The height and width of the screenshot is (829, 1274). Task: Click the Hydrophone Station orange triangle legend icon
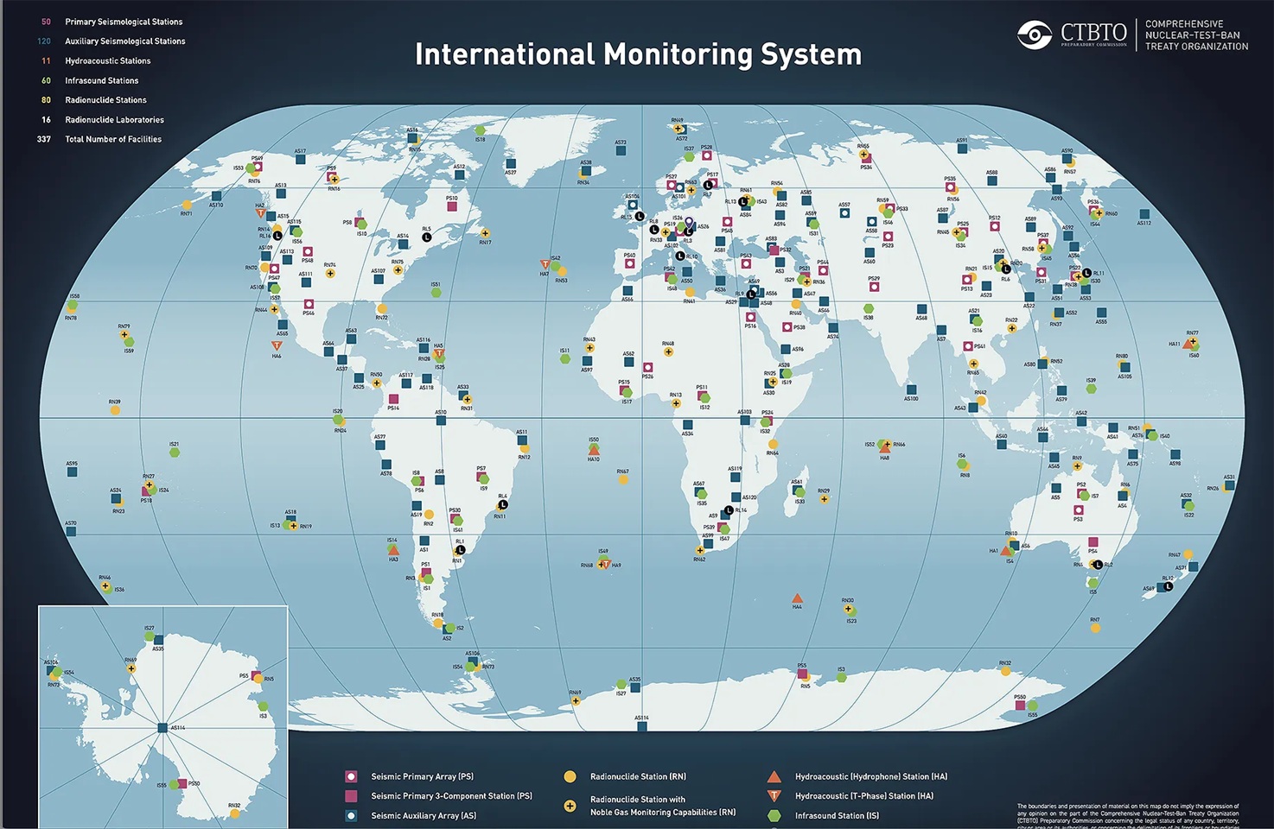(774, 777)
